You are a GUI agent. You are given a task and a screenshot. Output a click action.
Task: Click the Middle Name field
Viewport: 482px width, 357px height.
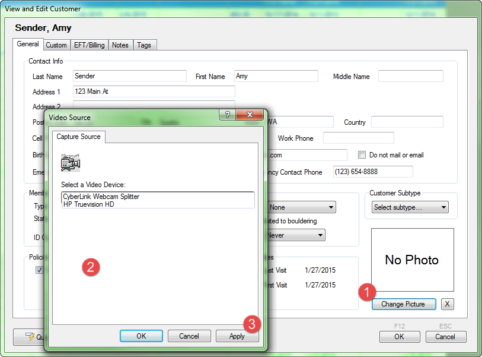tap(411, 76)
